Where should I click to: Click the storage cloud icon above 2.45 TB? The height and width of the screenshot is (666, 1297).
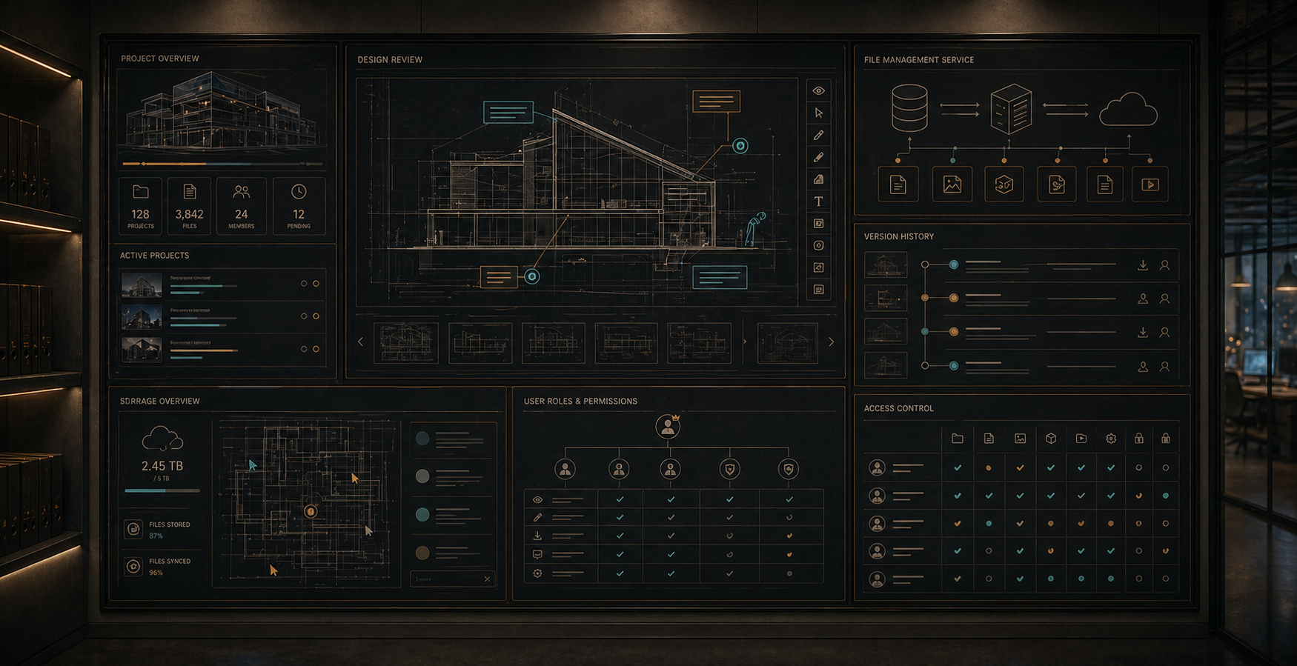click(162, 439)
